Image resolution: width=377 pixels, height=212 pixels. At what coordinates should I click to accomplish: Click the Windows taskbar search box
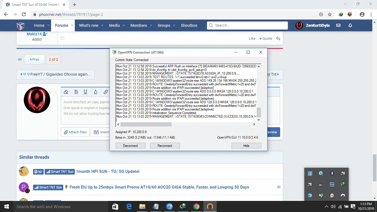tap(60, 206)
